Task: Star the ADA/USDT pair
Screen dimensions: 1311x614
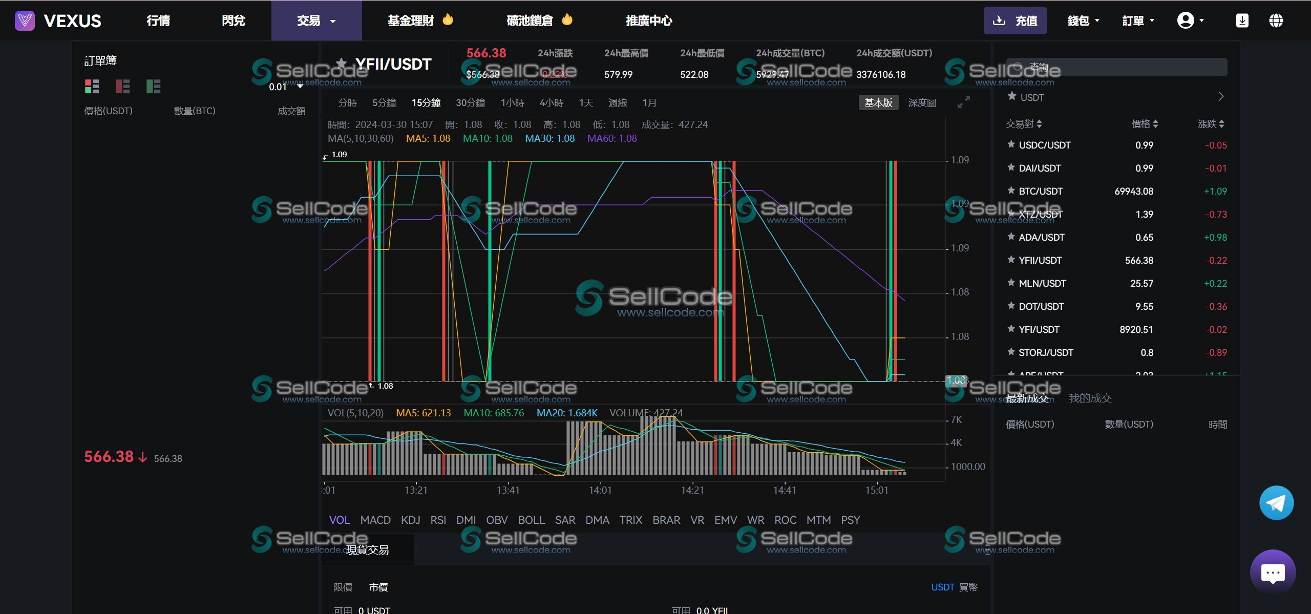Action: [1011, 237]
